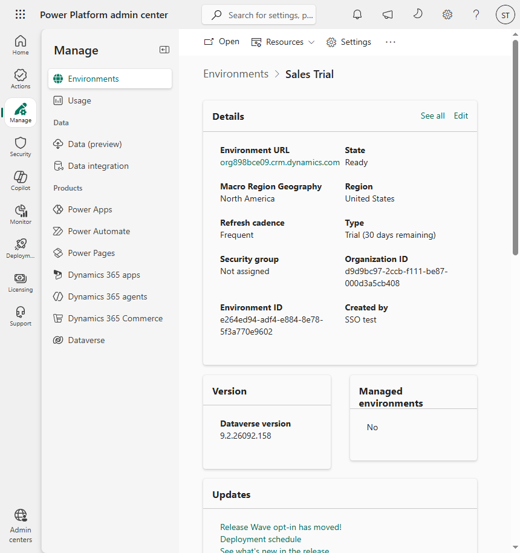Open the help question mark

(476, 15)
